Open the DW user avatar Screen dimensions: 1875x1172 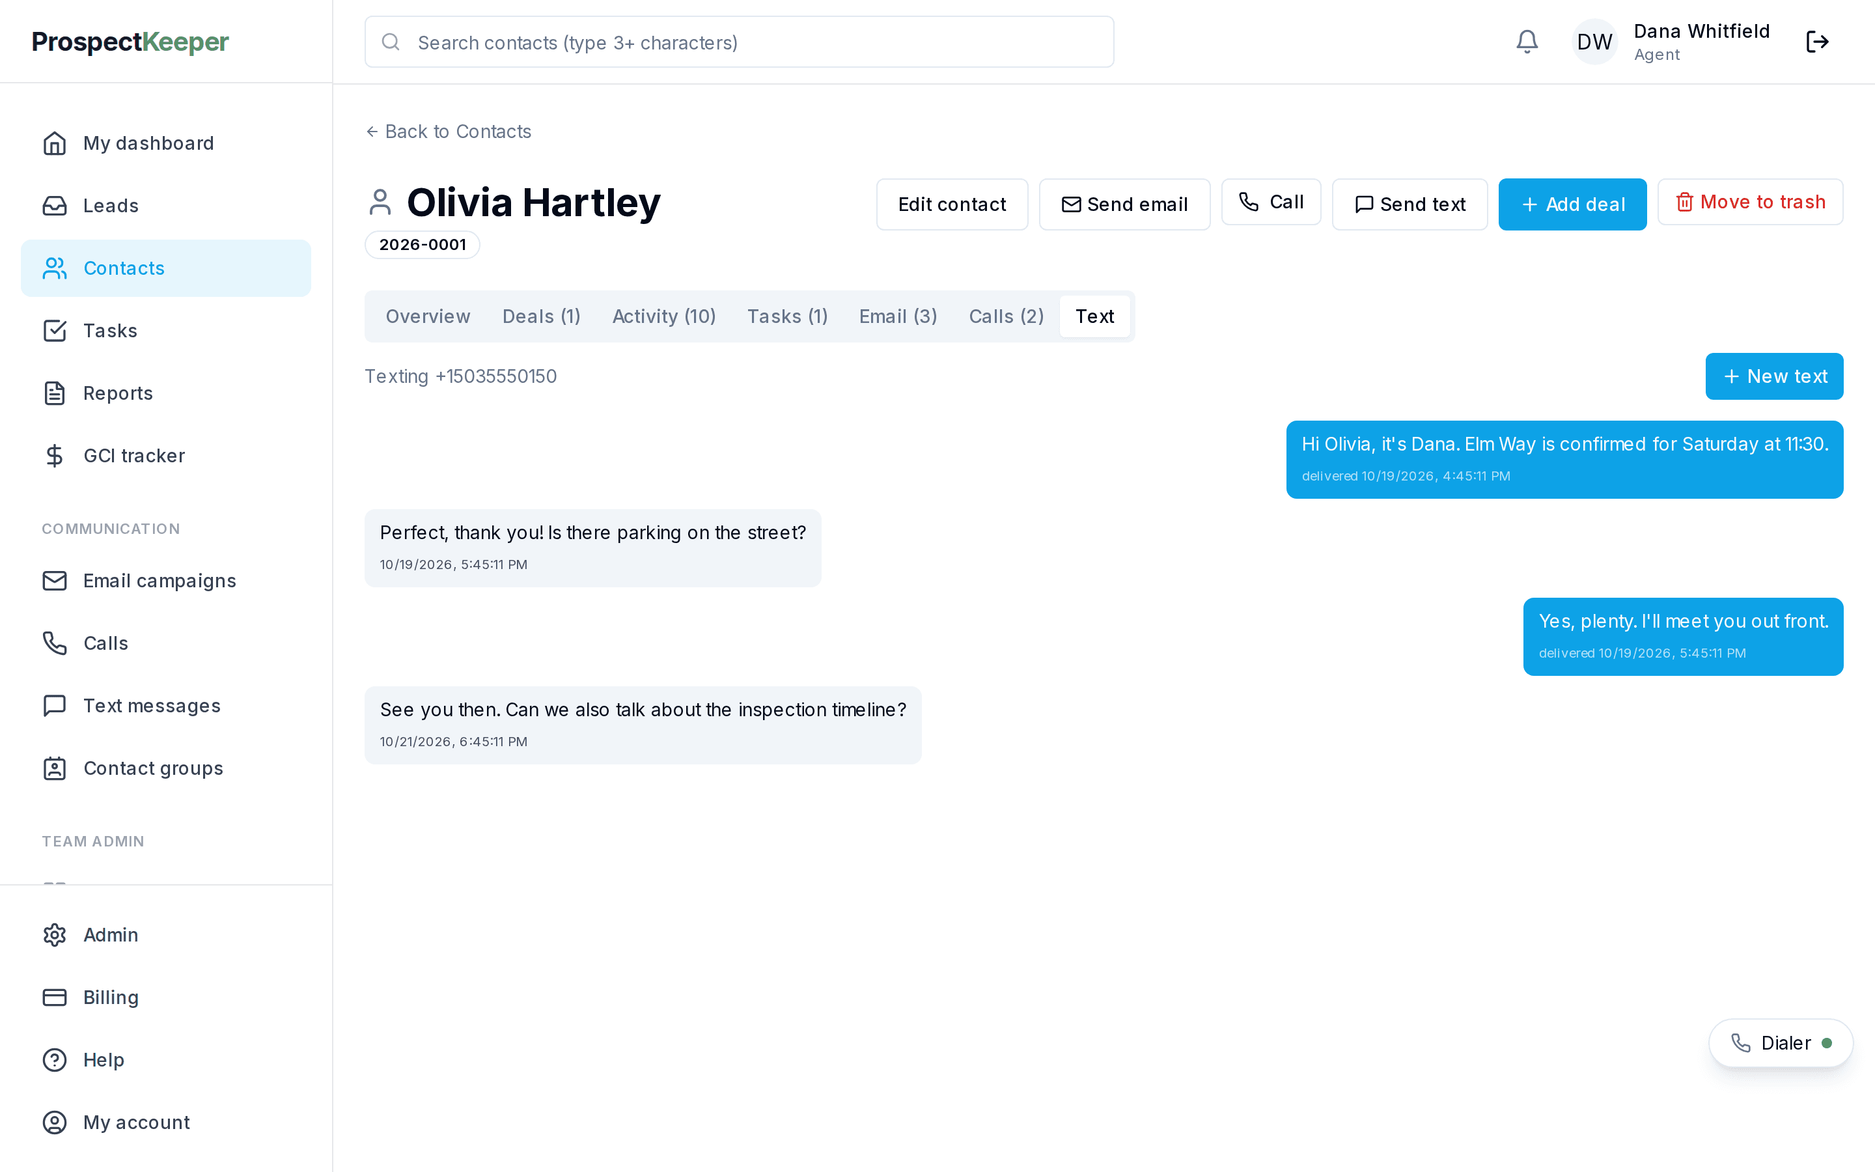(1594, 42)
